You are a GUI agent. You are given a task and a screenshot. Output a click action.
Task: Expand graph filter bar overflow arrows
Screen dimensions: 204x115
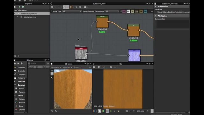(x=152, y=11)
